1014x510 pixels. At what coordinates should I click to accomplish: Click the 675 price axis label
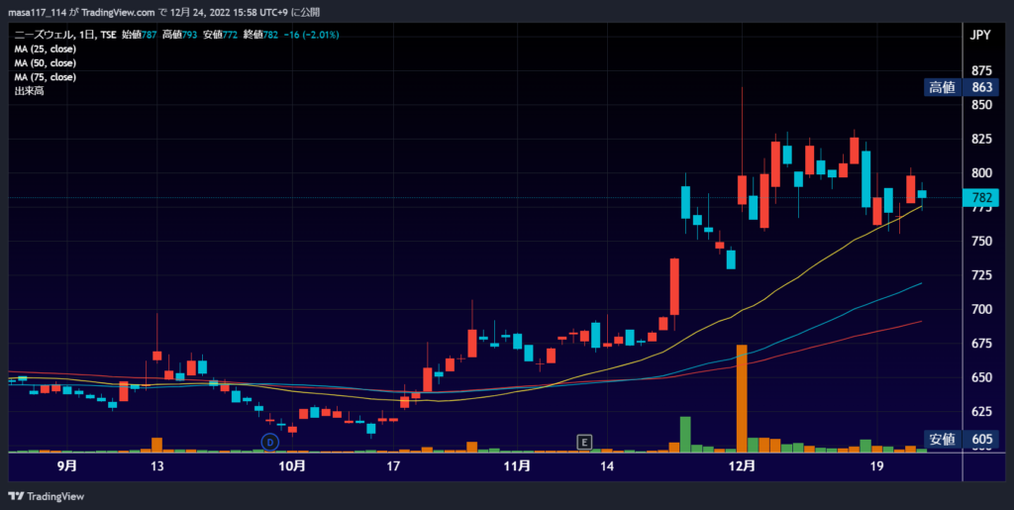981,344
